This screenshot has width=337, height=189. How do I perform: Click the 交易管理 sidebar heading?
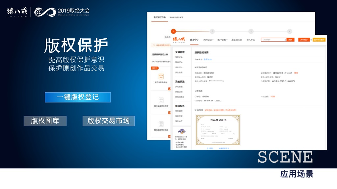click(180, 52)
